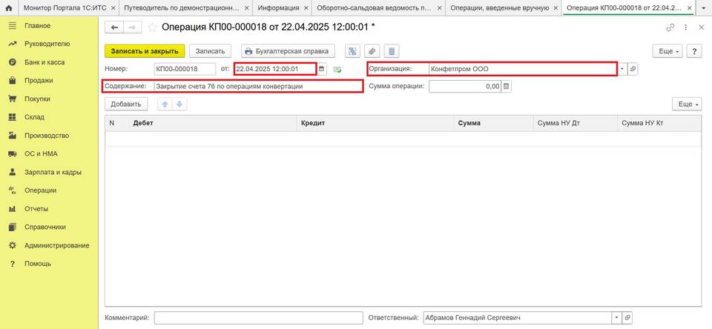The image size is (712, 329).
Task: Add the document to favorites with the star
Action: click(x=153, y=27)
